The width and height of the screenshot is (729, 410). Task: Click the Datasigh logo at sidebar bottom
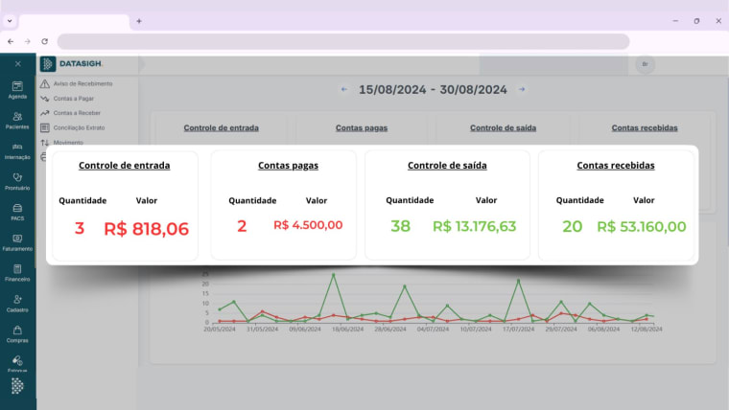point(17,386)
